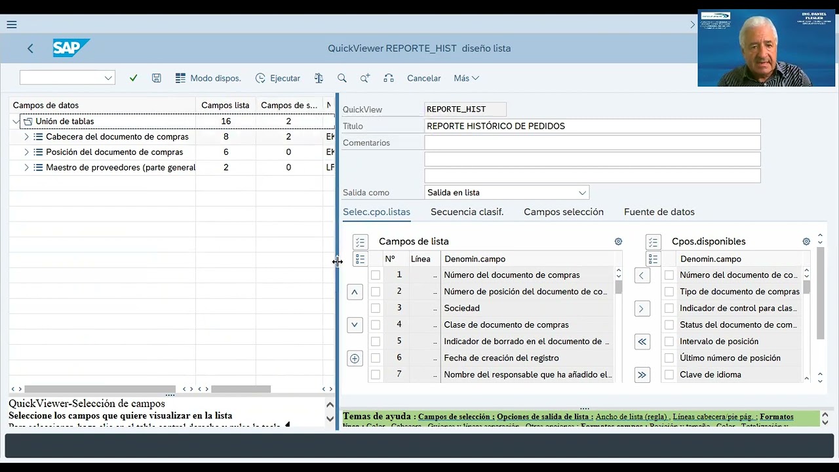This screenshot has height=472, width=839.
Task: Check Clave de idioma available field
Action: click(x=669, y=375)
